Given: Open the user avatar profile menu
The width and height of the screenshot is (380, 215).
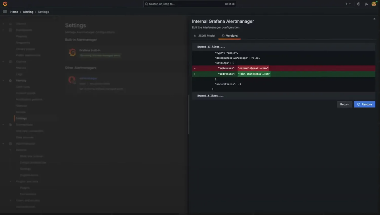Looking at the screenshot, I should pos(374,4).
